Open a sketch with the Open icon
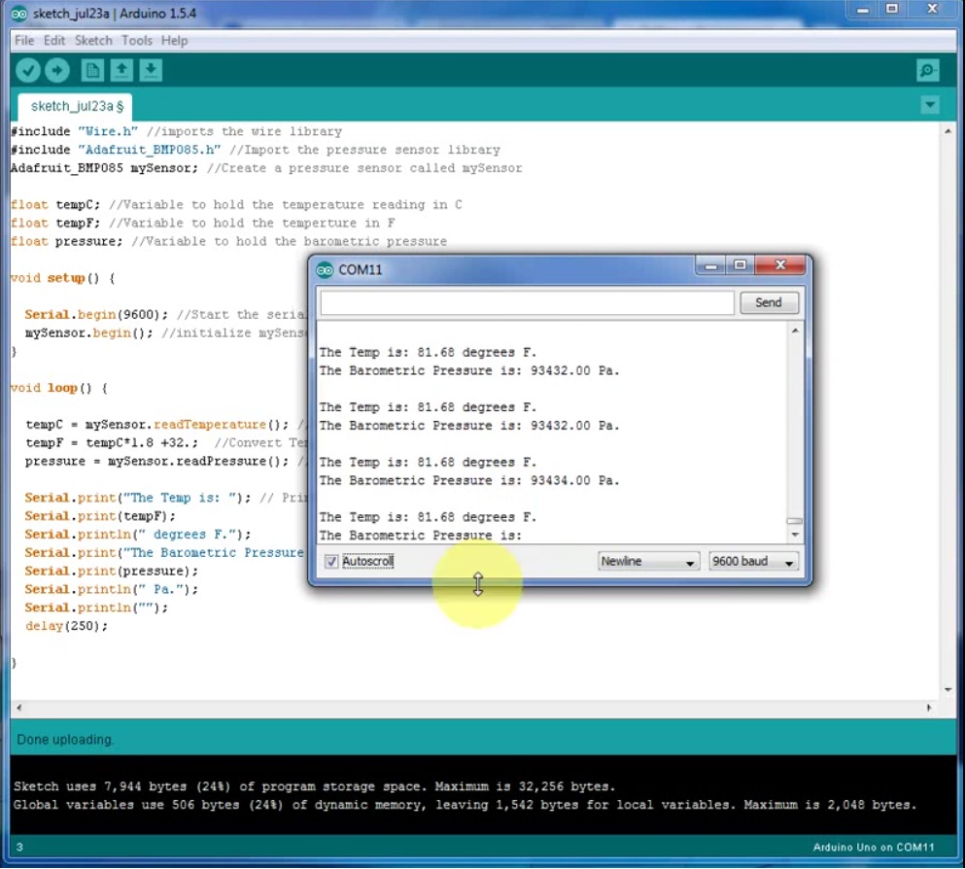The width and height of the screenshot is (965, 869). [x=121, y=70]
